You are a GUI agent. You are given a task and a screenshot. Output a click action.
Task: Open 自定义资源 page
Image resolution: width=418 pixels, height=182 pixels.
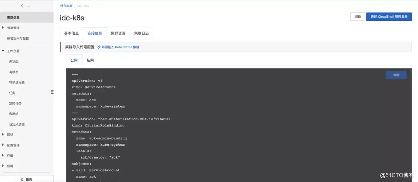pos(17,124)
